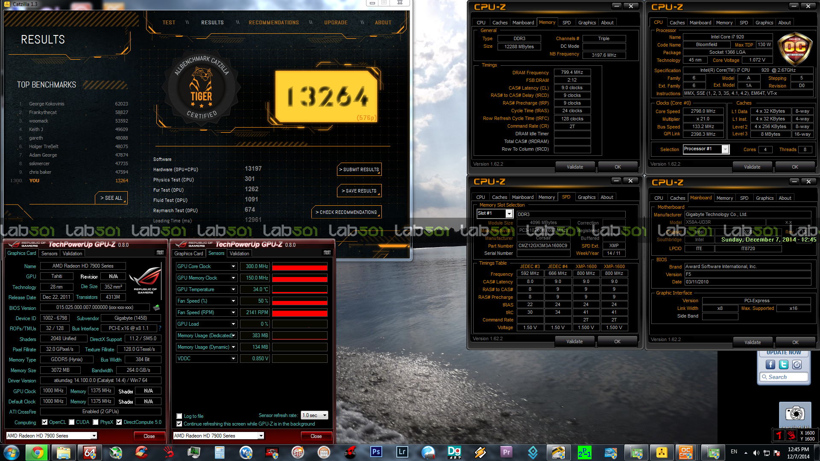Open Lightroom from the taskbar
The height and width of the screenshot is (461, 820).
click(402, 452)
